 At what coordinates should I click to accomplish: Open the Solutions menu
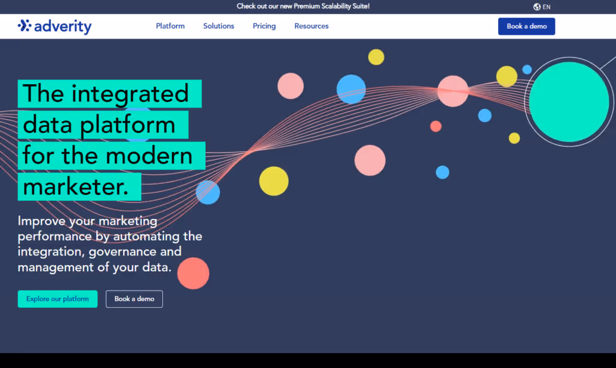point(218,26)
